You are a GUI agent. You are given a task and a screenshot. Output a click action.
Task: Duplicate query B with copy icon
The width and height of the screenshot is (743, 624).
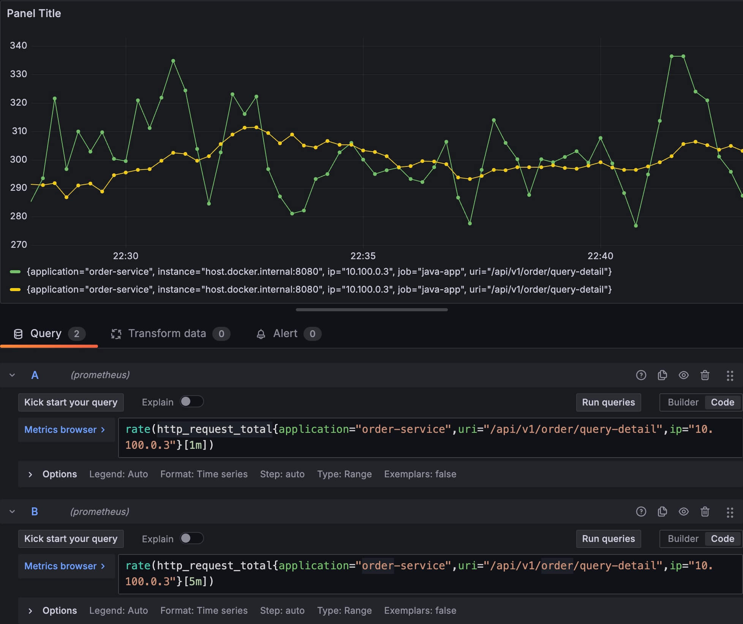coord(662,512)
